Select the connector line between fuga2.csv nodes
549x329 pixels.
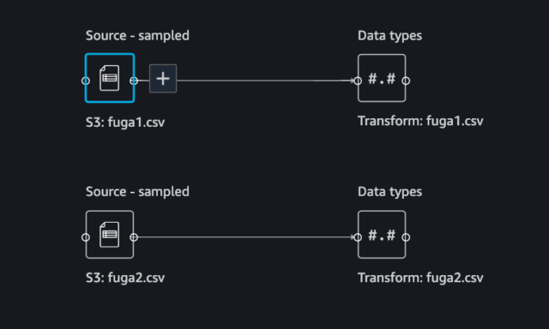(245, 237)
